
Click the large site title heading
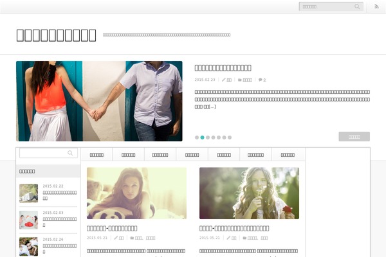[x=56, y=35]
